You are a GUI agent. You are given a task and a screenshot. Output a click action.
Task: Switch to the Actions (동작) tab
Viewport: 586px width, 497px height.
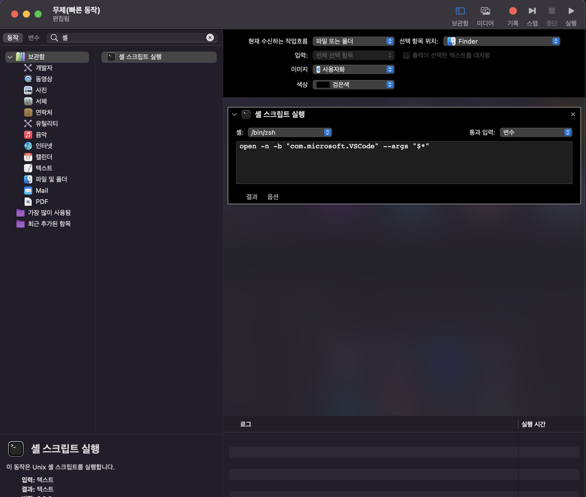coord(13,38)
